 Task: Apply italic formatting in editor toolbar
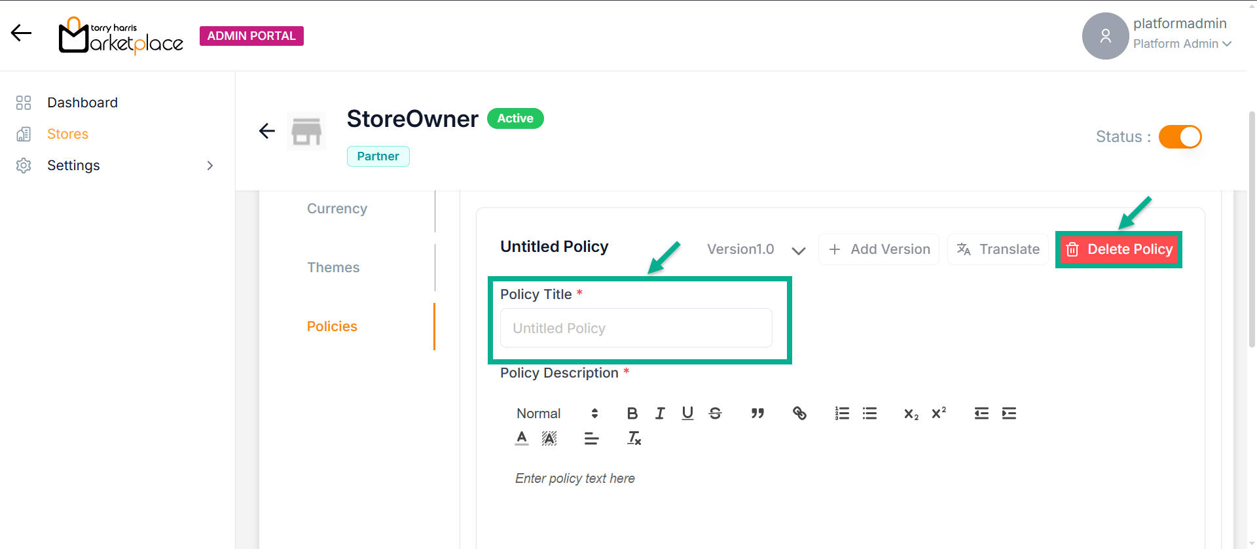click(x=660, y=414)
